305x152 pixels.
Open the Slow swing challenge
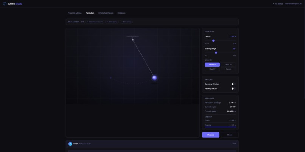[126, 22]
